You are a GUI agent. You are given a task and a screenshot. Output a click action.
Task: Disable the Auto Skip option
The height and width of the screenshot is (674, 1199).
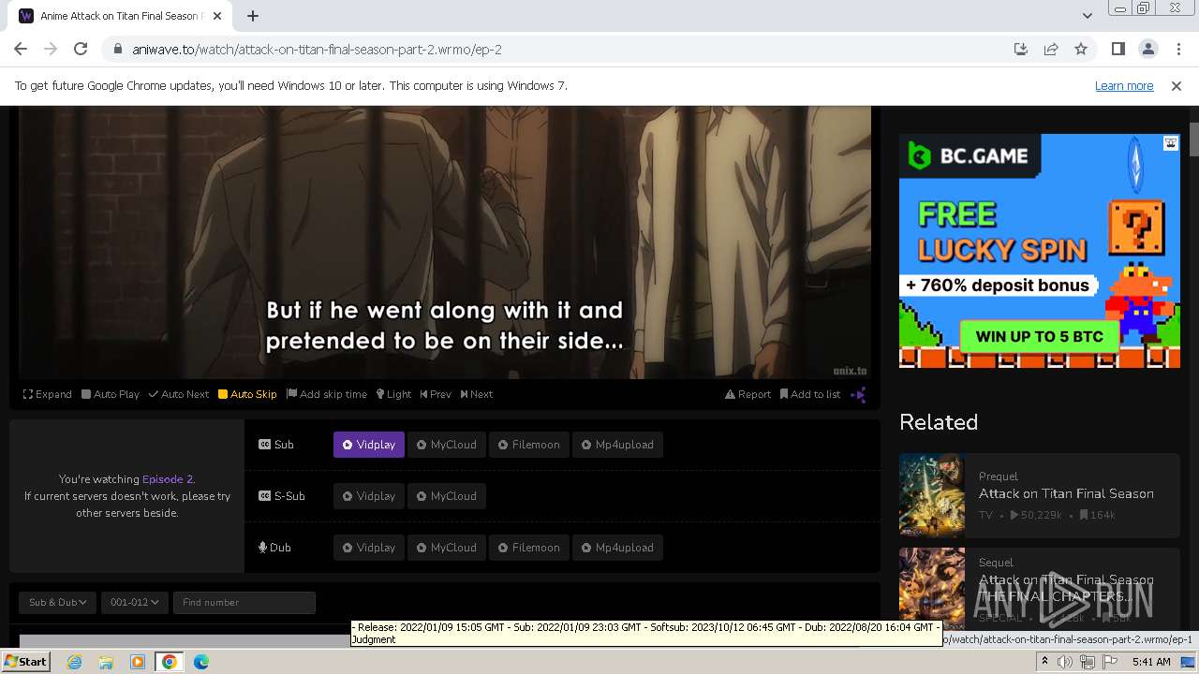pos(247,394)
